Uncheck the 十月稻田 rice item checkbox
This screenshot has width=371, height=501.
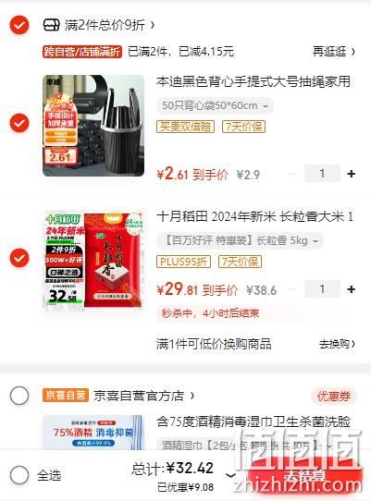point(19,258)
